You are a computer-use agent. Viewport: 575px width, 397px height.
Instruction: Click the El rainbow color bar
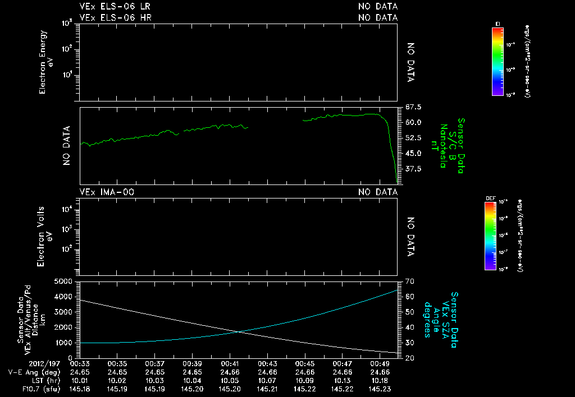(498, 62)
